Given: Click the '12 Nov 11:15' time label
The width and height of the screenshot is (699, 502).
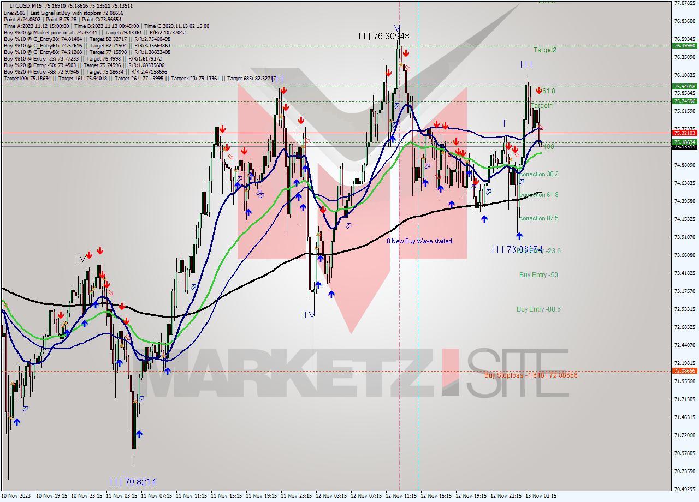Looking at the screenshot, I should (x=401, y=497).
